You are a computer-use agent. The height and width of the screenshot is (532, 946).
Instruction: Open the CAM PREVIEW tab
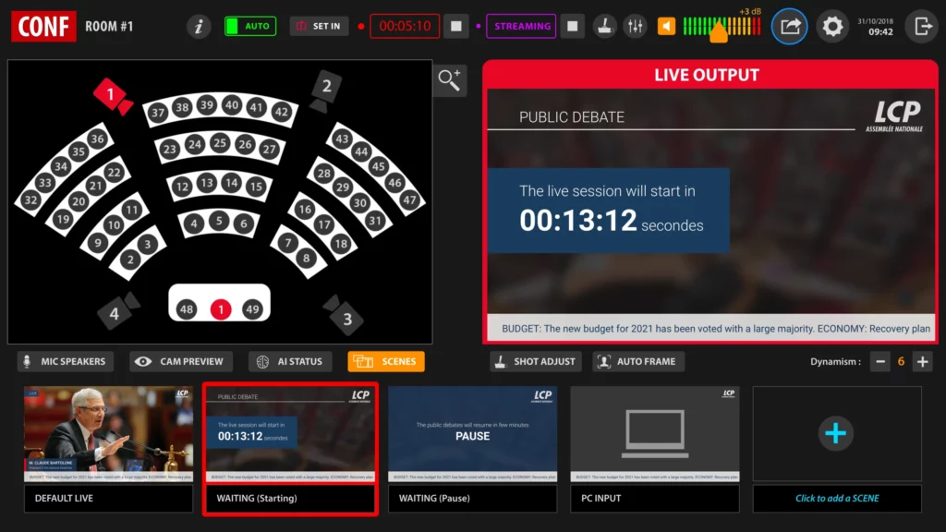(181, 362)
